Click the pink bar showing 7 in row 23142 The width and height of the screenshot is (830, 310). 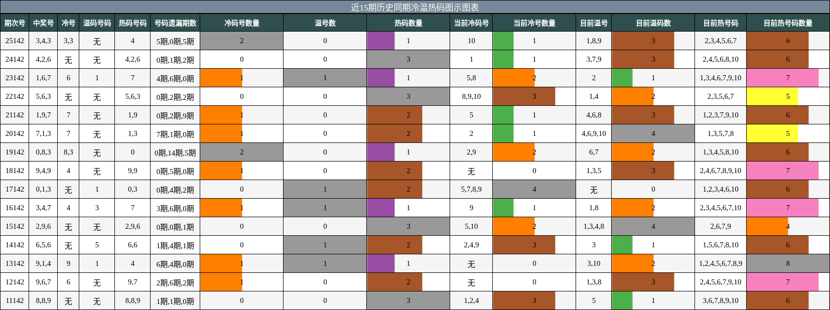click(782, 78)
